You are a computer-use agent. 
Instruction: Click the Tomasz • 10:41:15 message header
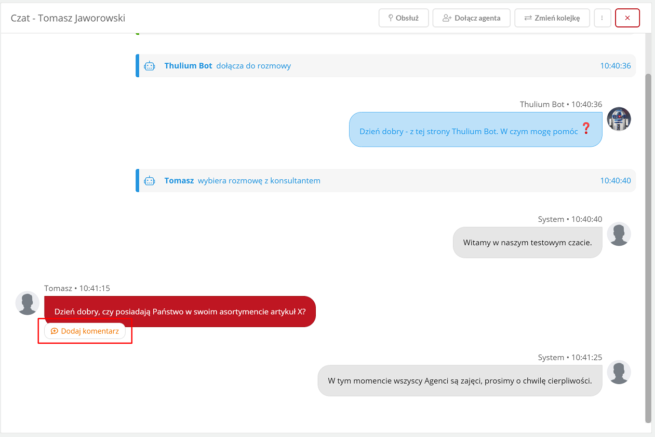77,288
